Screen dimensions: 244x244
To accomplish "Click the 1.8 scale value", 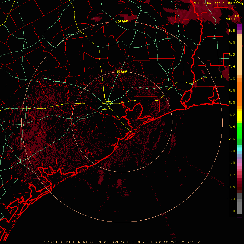I will 232,151.
